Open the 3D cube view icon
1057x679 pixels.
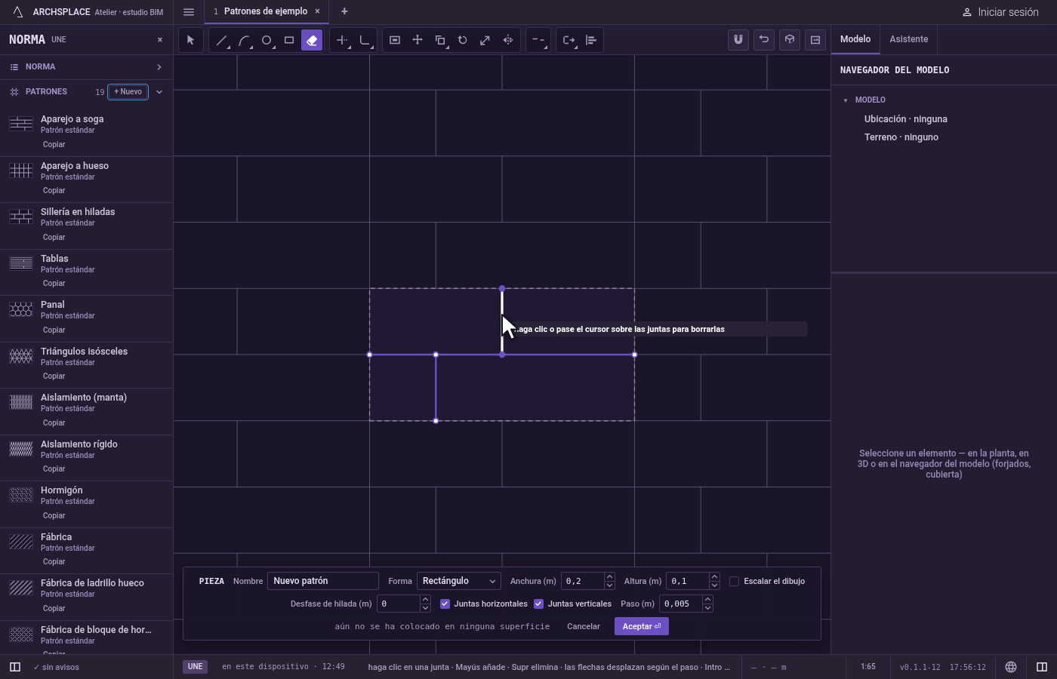790,40
